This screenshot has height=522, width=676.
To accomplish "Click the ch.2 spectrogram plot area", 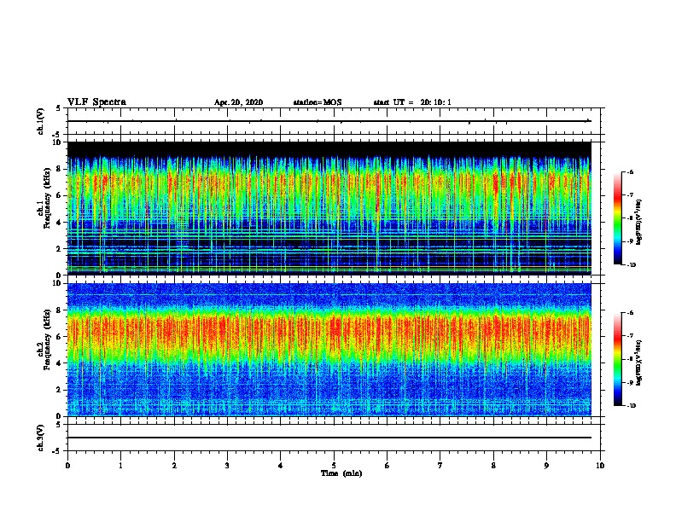I will tap(329, 350).
